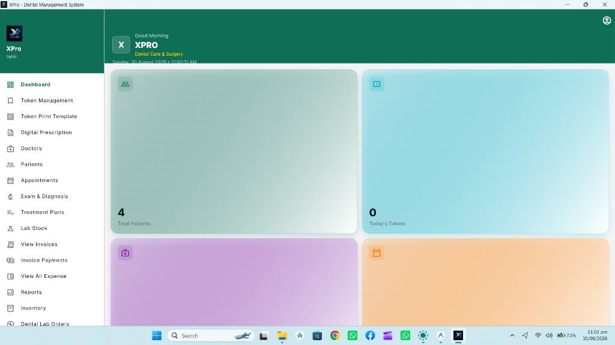Click the Patients people icon in the sidebar
Viewport: 615px width, 345px height.
[11, 165]
